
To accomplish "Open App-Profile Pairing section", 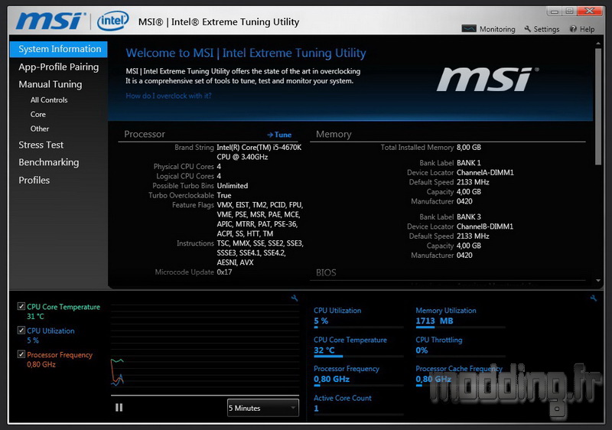I will pos(59,67).
